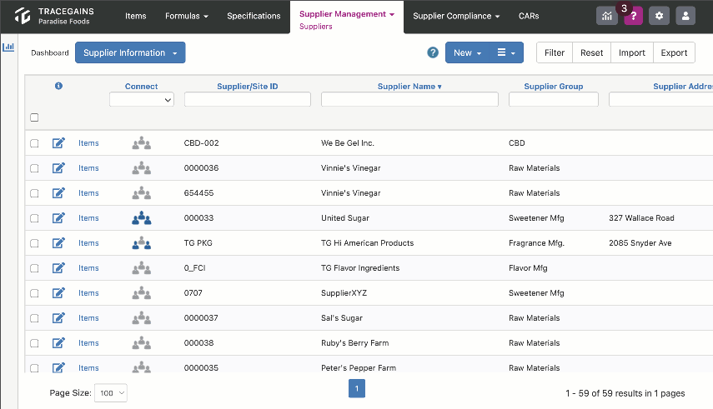Open the analytics chart icon in top bar
Viewport: 713px width, 409px height.
(x=606, y=16)
